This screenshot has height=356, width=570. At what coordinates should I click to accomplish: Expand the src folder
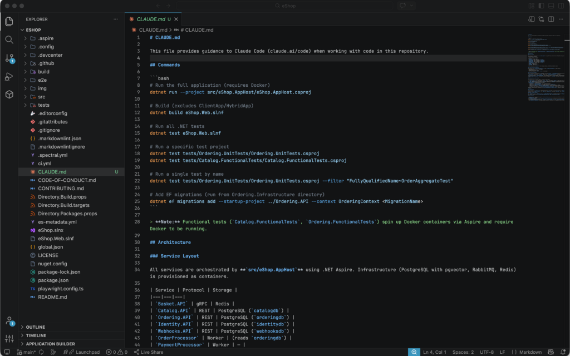(x=71, y=97)
